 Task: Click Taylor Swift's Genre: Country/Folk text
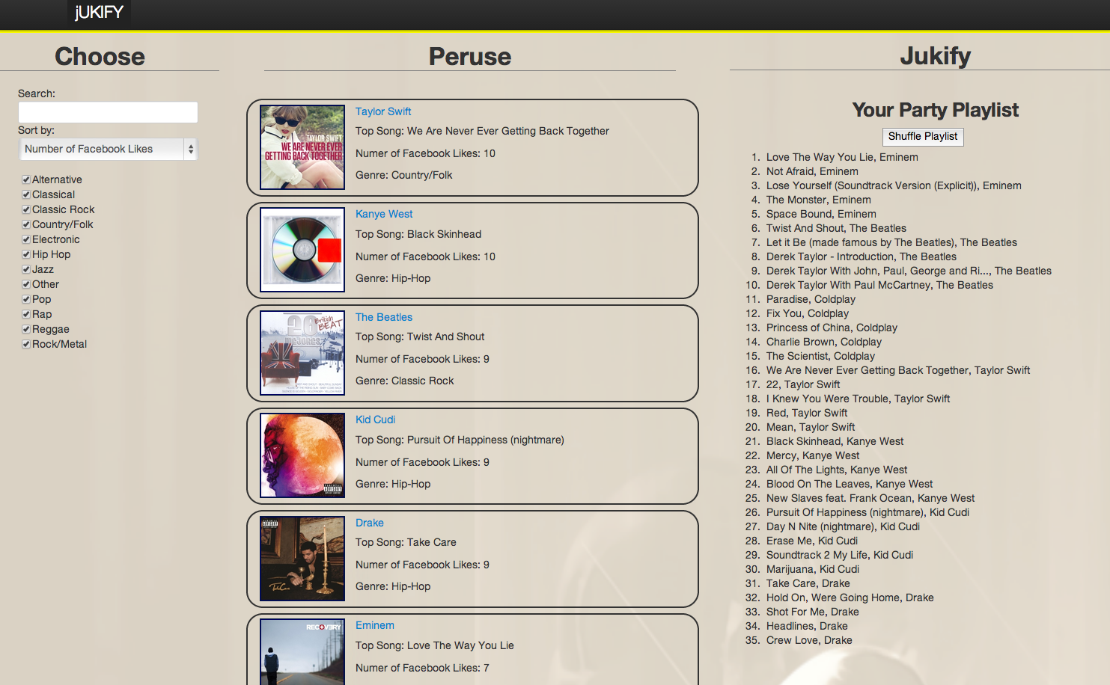[x=404, y=175]
